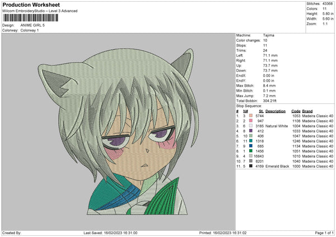Click the 'Production Worksheet' title

[x=31, y=4]
